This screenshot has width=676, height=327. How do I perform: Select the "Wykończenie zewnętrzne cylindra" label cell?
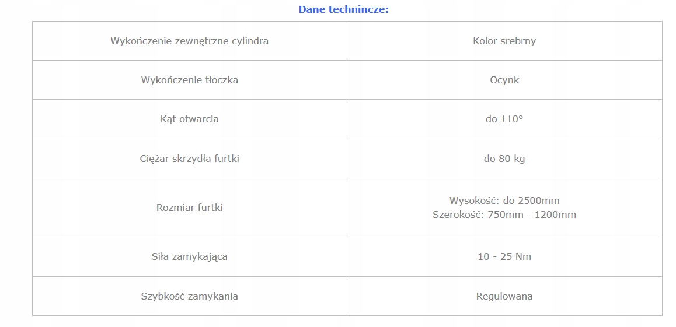click(x=190, y=41)
